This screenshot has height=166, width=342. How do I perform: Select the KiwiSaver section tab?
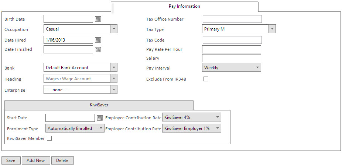(x=99, y=105)
